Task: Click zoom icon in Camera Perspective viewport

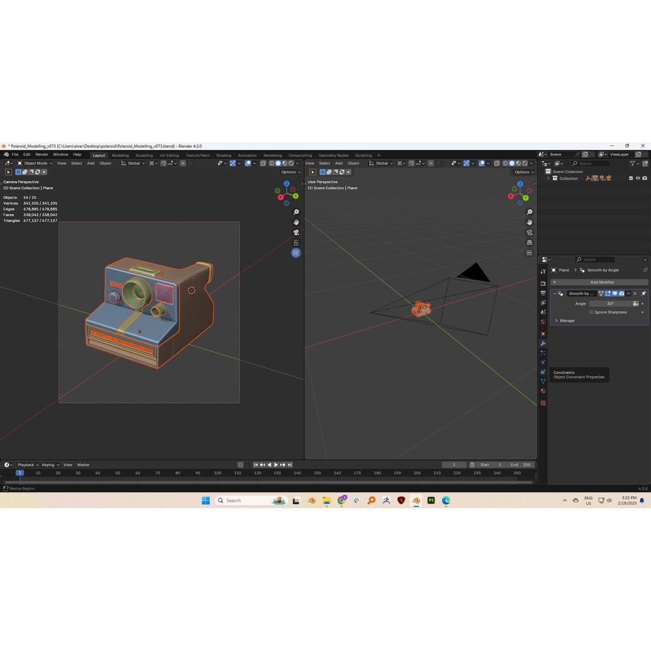Action: point(296,212)
